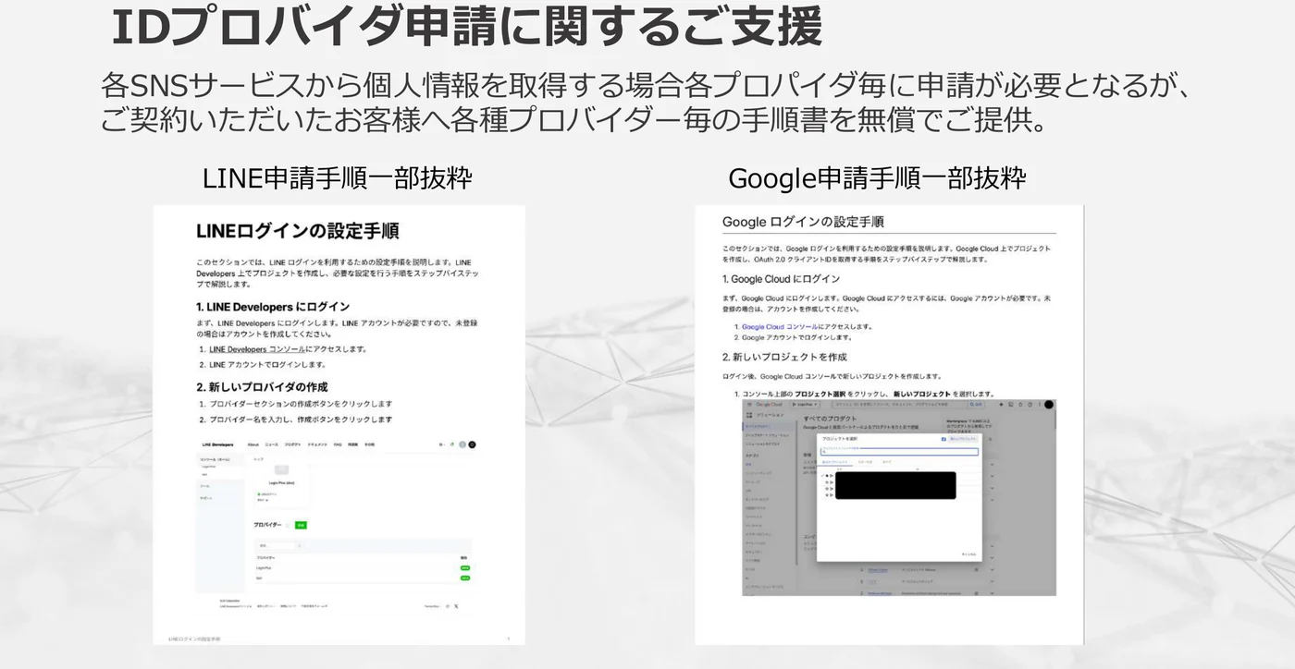Click heading 2. 新しいプロジェクトを作成
The height and width of the screenshot is (669, 1295).
click(x=784, y=357)
